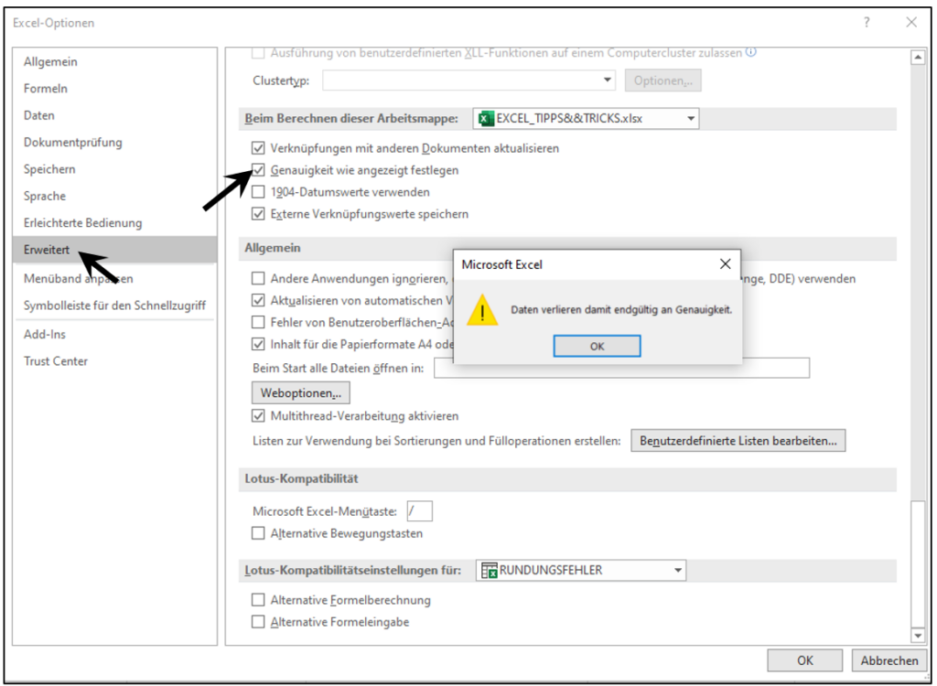Click the help question mark icon
This screenshot has width=937, height=686.
coord(867,23)
